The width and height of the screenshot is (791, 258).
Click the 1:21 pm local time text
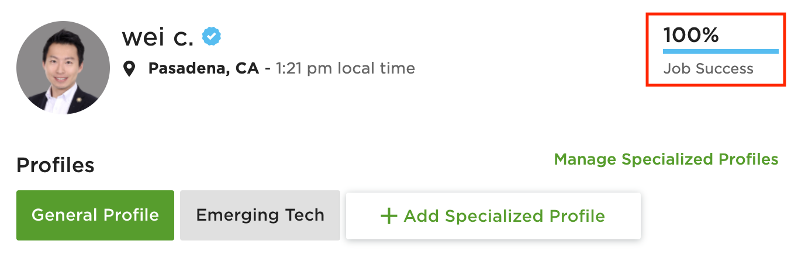coord(346,69)
